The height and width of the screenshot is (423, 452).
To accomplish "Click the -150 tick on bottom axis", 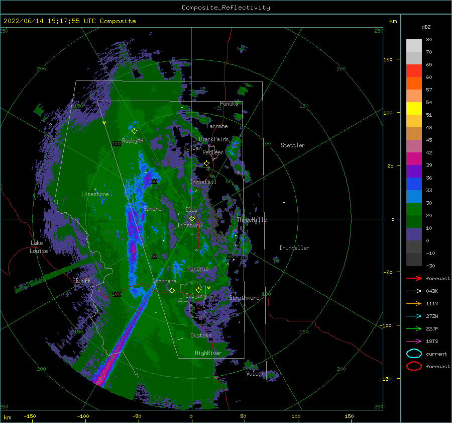I will tap(30, 416).
